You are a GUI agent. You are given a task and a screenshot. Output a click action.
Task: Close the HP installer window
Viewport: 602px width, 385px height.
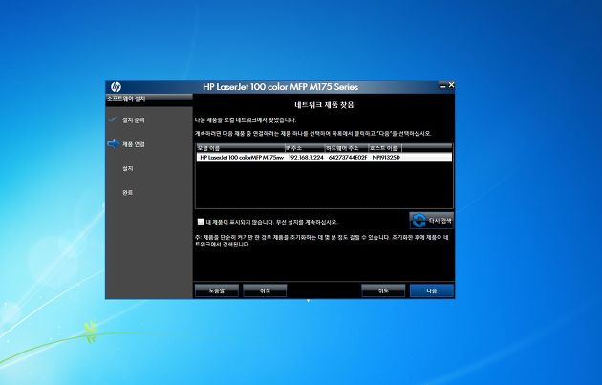click(451, 85)
